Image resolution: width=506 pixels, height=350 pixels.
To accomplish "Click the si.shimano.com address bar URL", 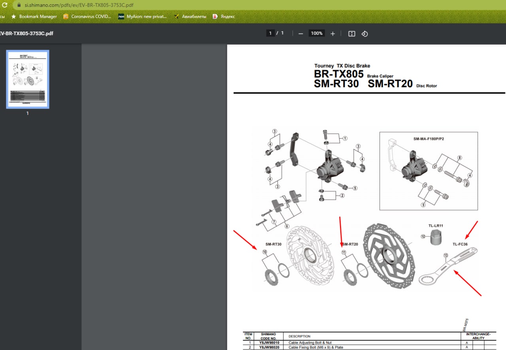I will click(79, 5).
